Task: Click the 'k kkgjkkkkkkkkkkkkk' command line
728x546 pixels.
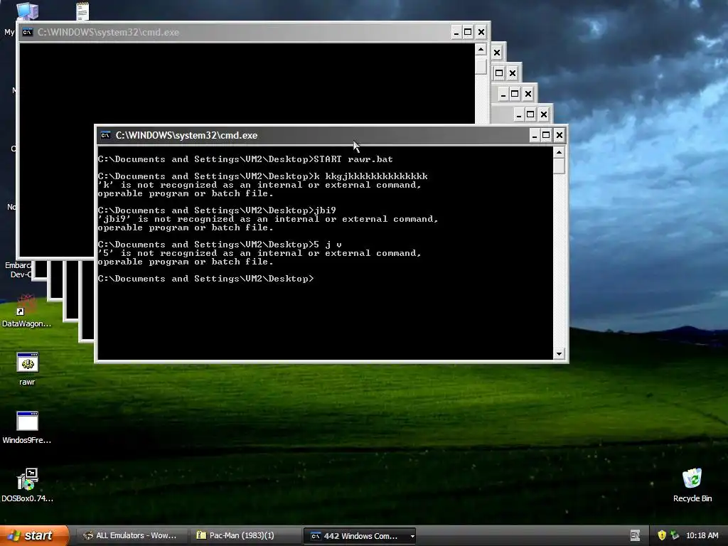Action: pyautogui.click(x=263, y=176)
